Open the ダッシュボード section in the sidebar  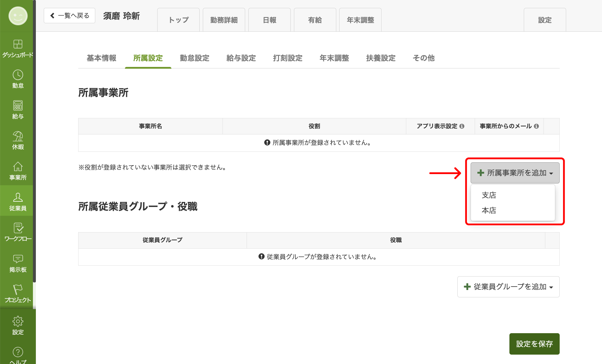point(18,47)
